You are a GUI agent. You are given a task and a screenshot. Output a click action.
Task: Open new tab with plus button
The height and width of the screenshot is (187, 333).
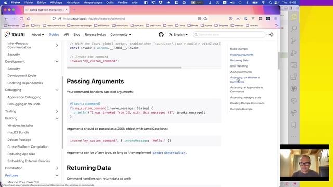pyautogui.click(x=74, y=10)
